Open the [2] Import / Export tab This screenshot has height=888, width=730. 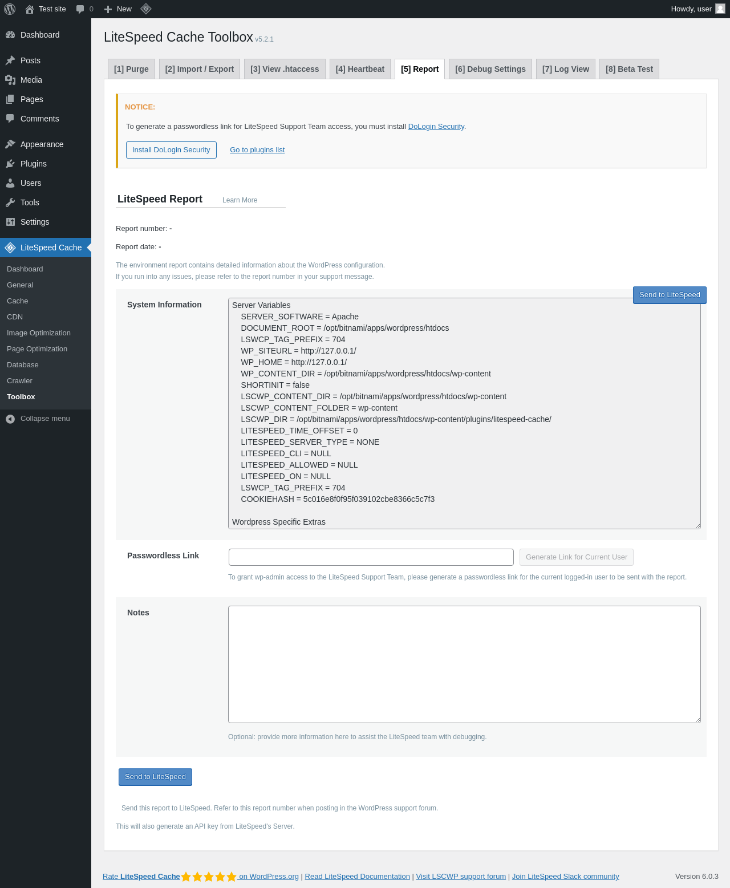click(x=200, y=69)
